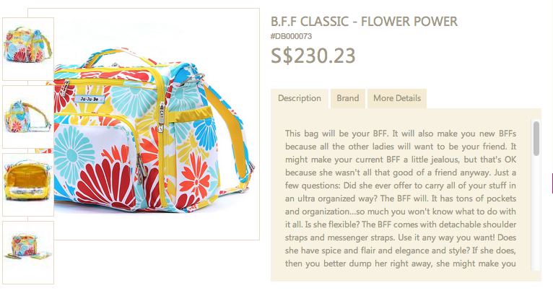The height and width of the screenshot is (296, 553).
Task: Switch to the Description tab
Action: point(299,98)
